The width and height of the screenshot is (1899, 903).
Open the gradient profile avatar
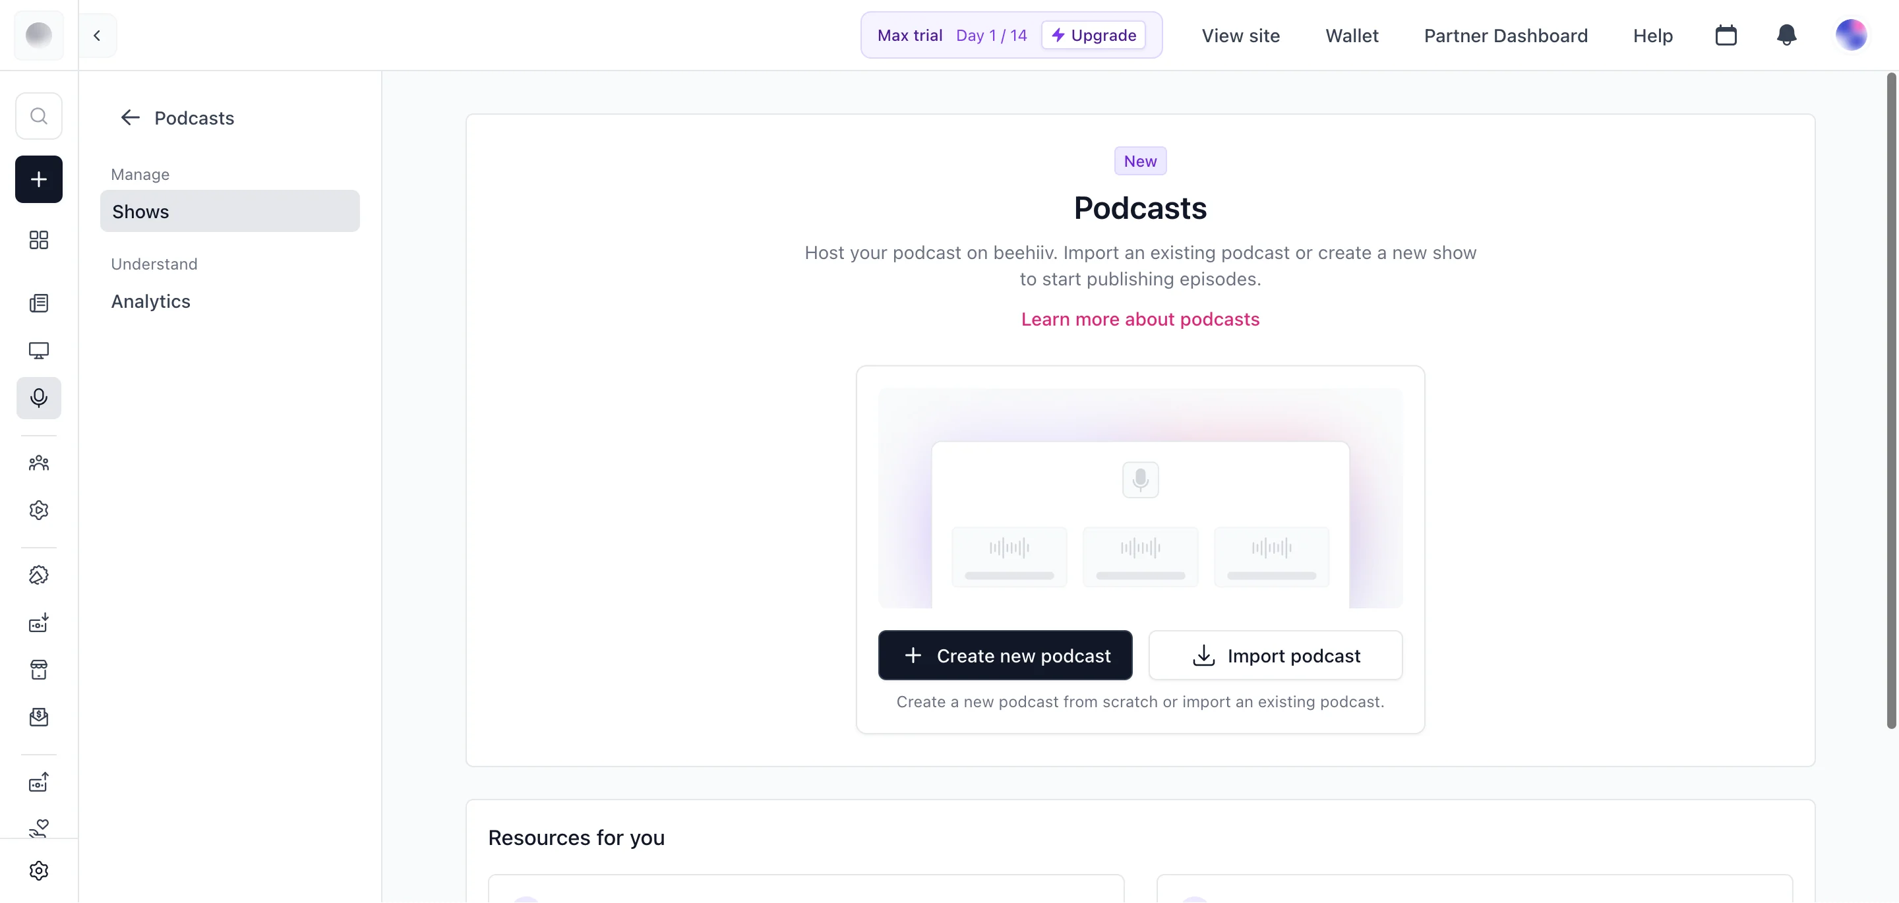click(1850, 35)
